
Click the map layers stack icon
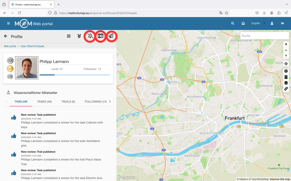[286, 83]
